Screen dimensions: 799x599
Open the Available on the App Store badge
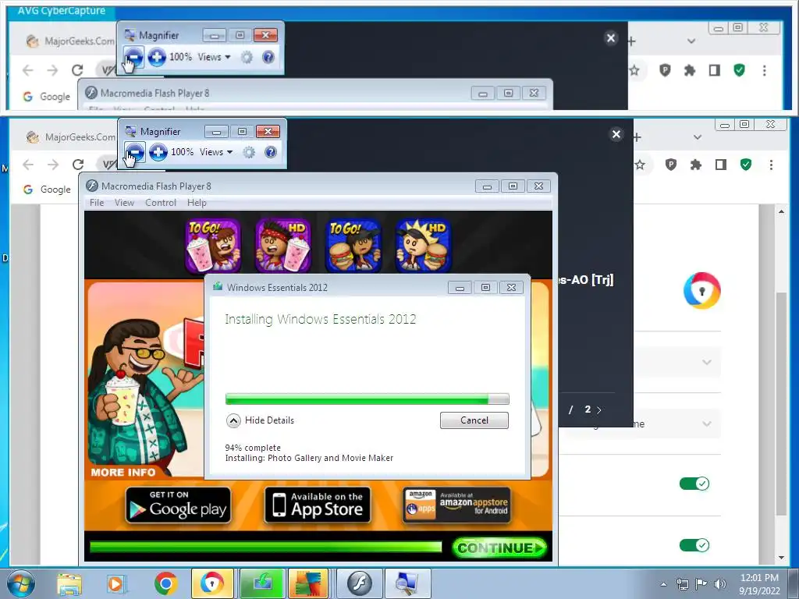click(318, 505)
